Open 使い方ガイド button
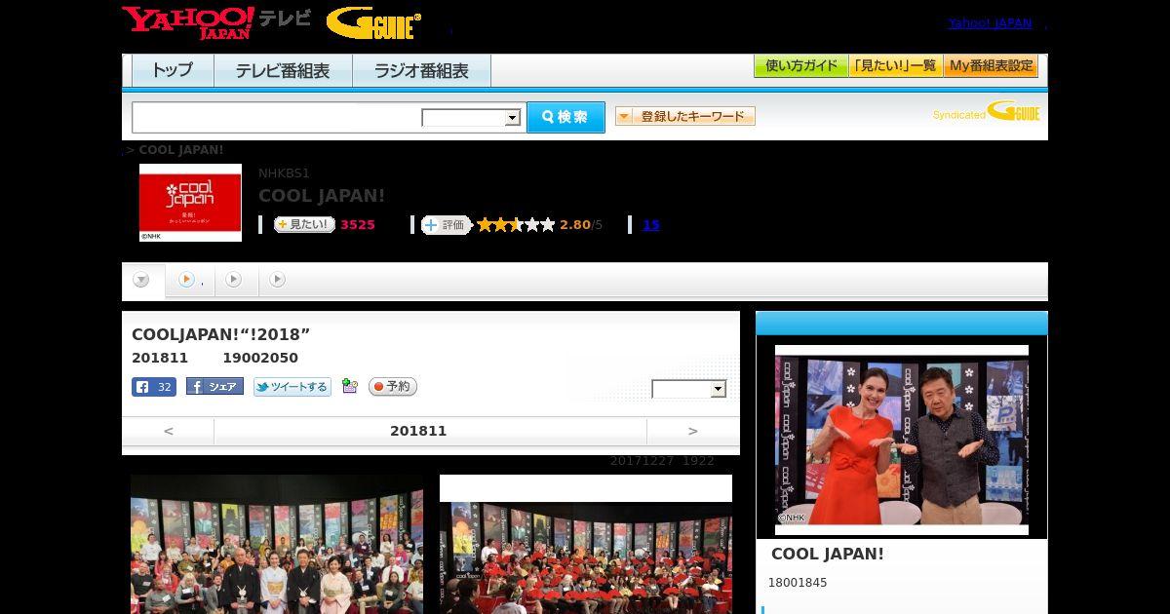The width and height of the screenshot is (1170, 614). (800, 66)
